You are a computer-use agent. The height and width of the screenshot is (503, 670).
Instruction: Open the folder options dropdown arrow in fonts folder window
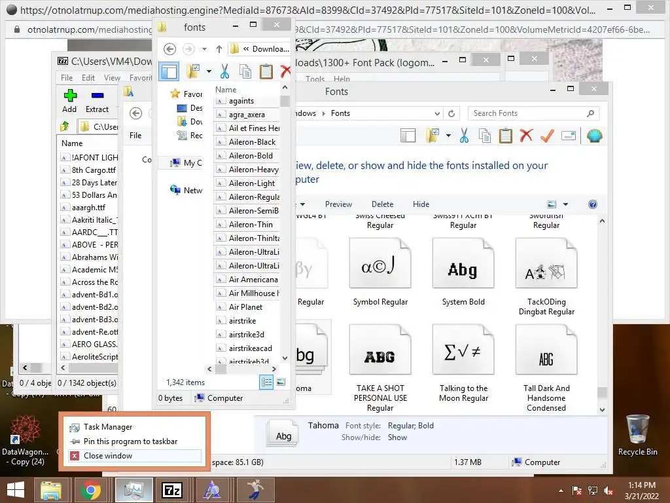point(209,71)
